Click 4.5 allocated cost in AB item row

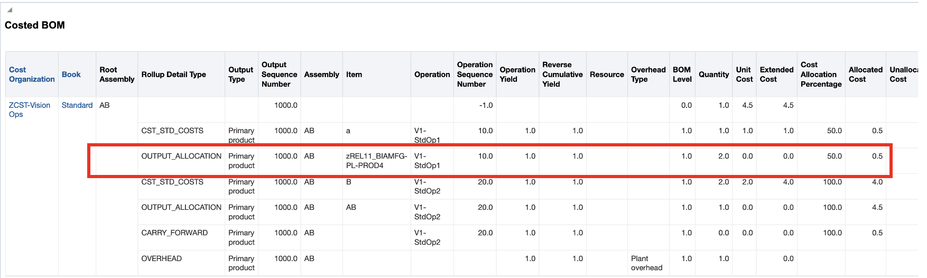click(x=877, y=207)
